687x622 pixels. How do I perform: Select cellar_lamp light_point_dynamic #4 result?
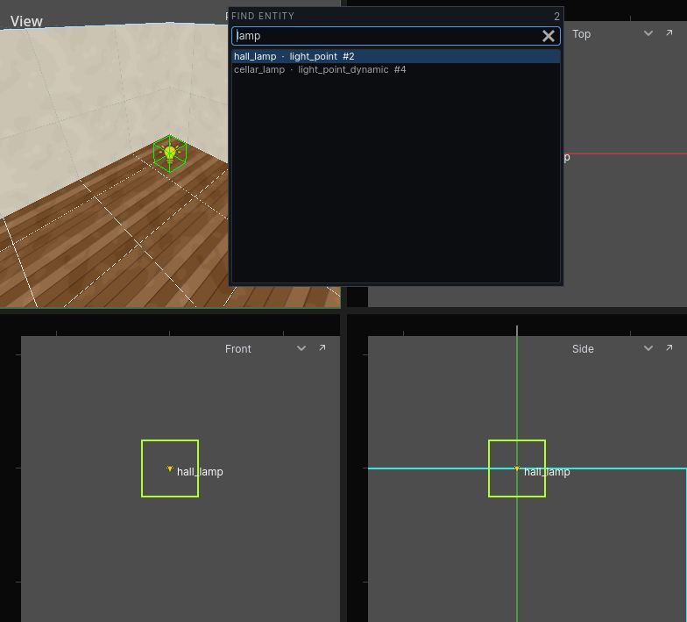click(396, 70)
